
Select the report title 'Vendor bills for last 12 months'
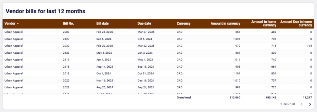point(46,11)
